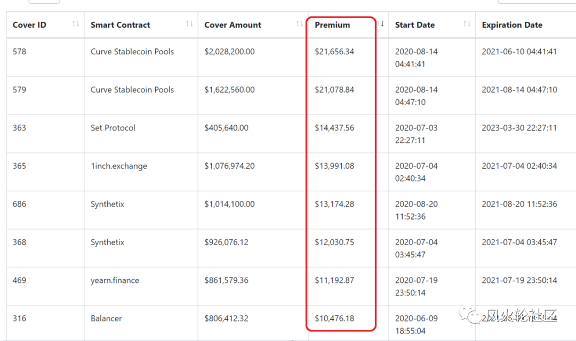The image size is (576, 341).
Task: Click Cover ID cell 363
Action: [x=20, y=128]
